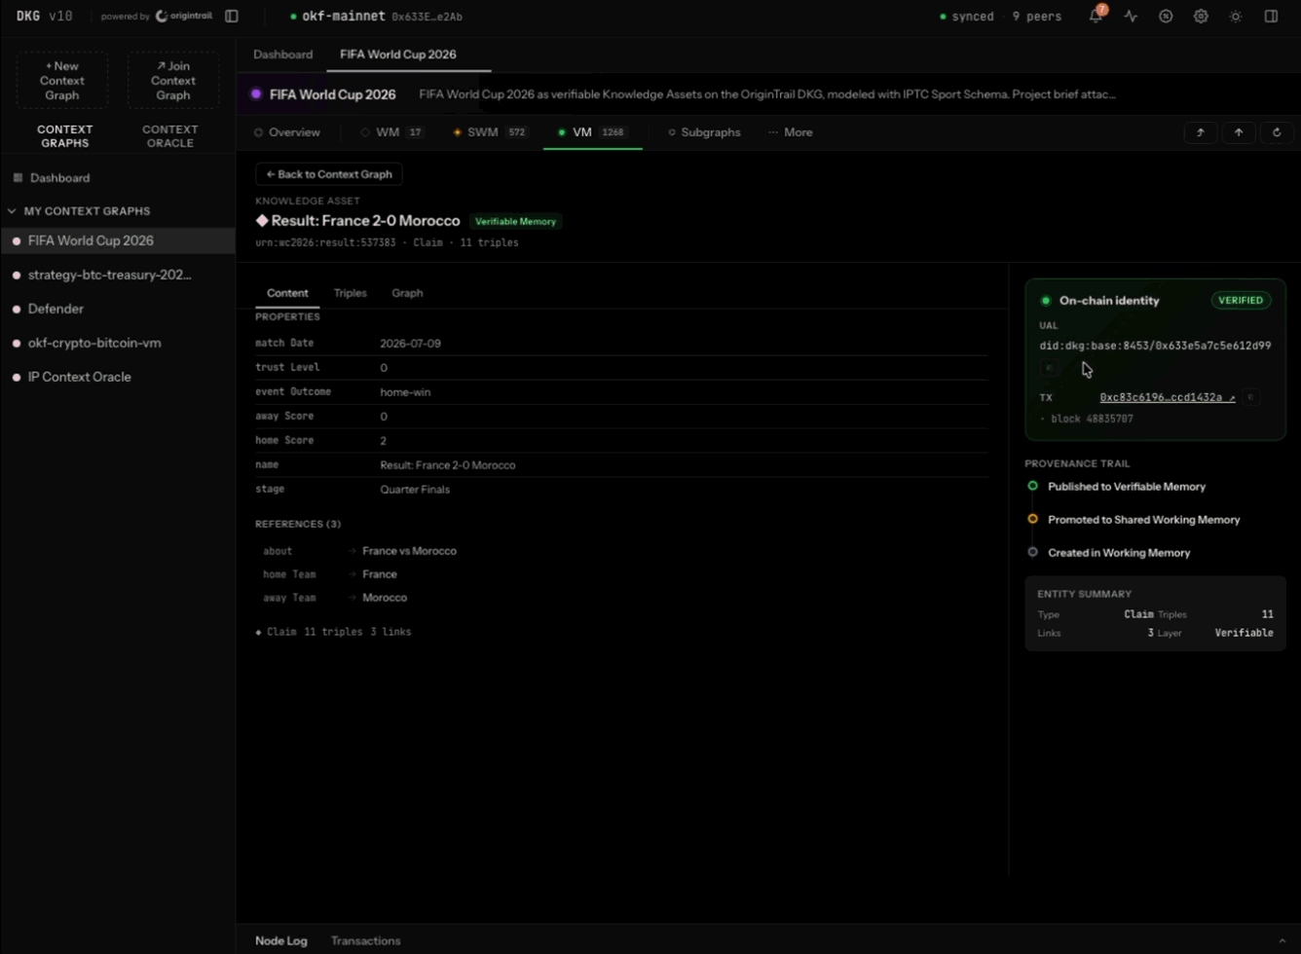The image size is (1301, 954).
Task: Open the Subgraphs tab
Action: point(704,132)
